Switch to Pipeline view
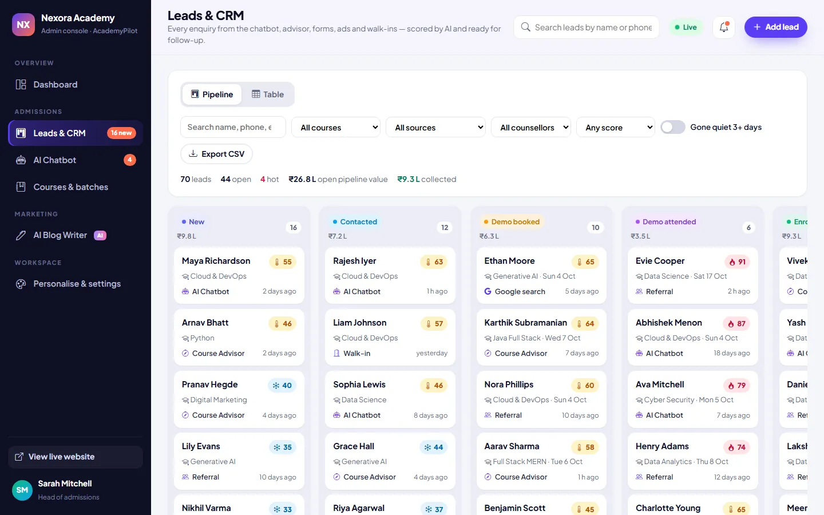824x515 pixels. point(212,94)
